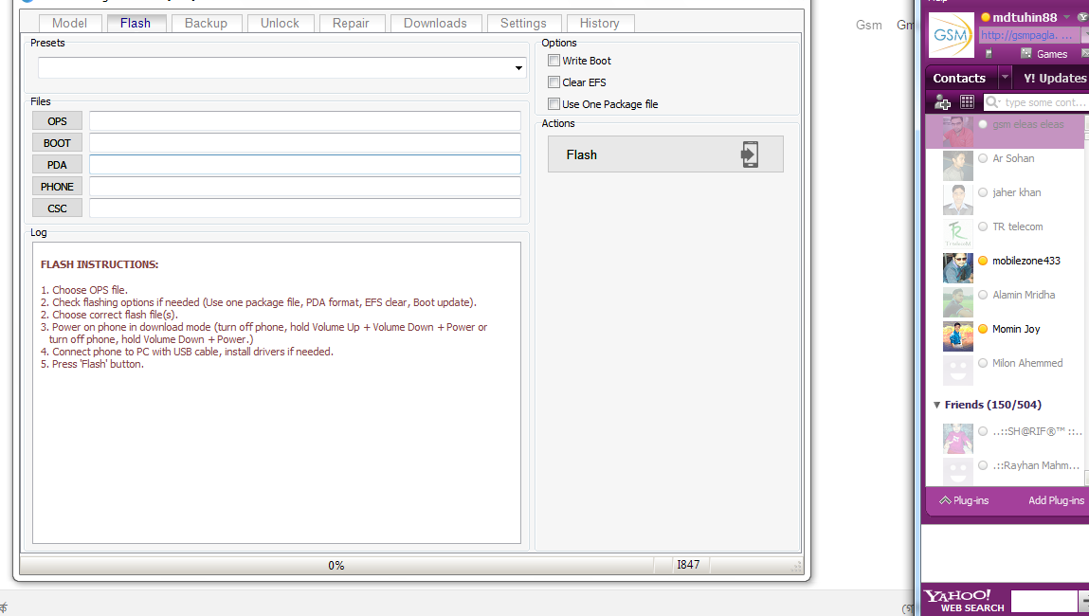The image size is (1089, 616).
Task: Open the Add Contact icon in Yahoo Messenger
Action: (942, 102)
